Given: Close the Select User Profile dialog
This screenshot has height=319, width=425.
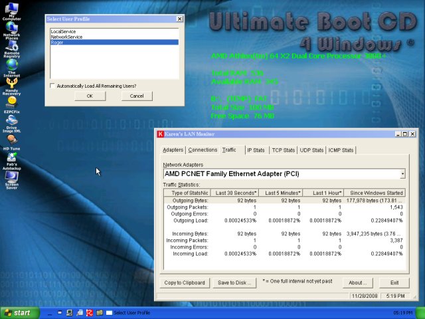Looking at the screenshot, I should (179, 19).
